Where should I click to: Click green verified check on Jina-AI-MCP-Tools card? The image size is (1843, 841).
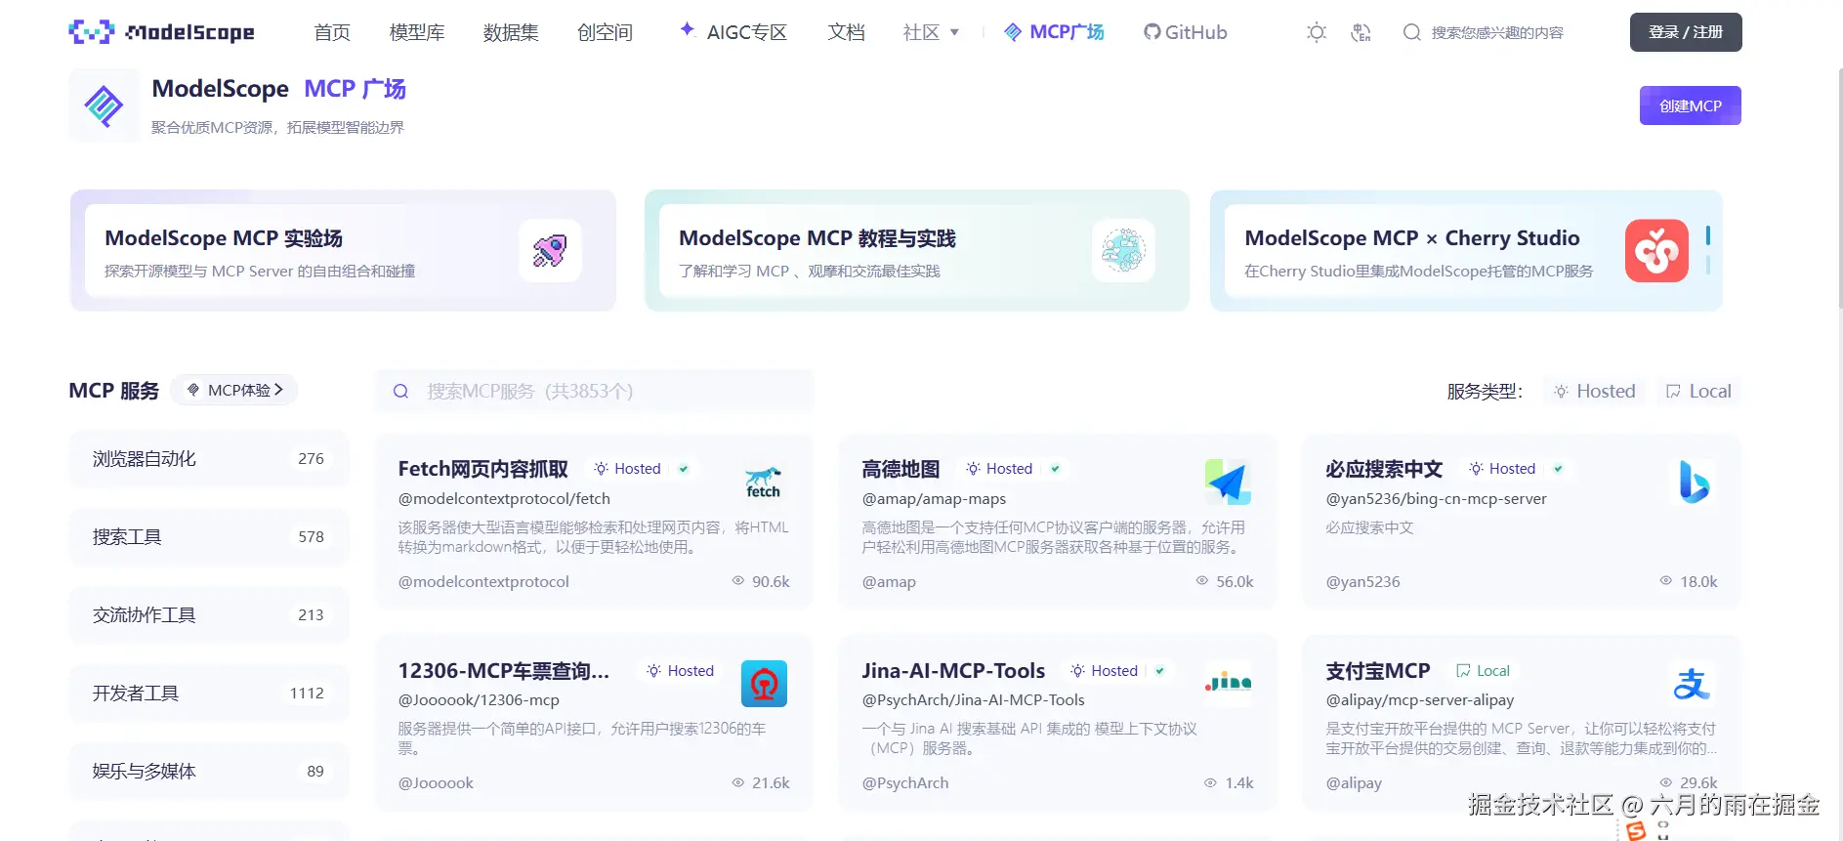[x=1159, y=671]
